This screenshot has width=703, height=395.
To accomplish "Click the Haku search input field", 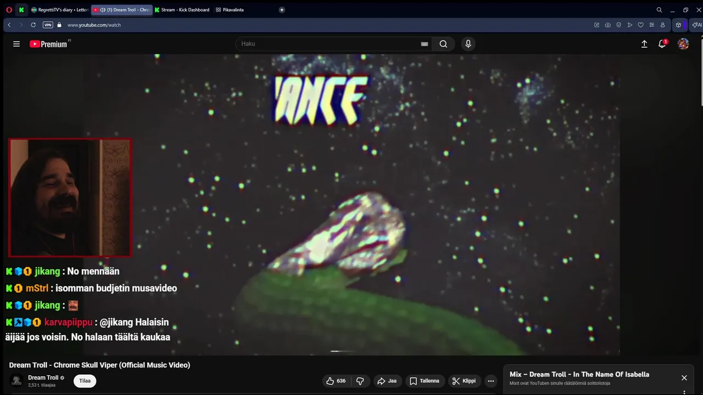I will [x=328, y=44].
